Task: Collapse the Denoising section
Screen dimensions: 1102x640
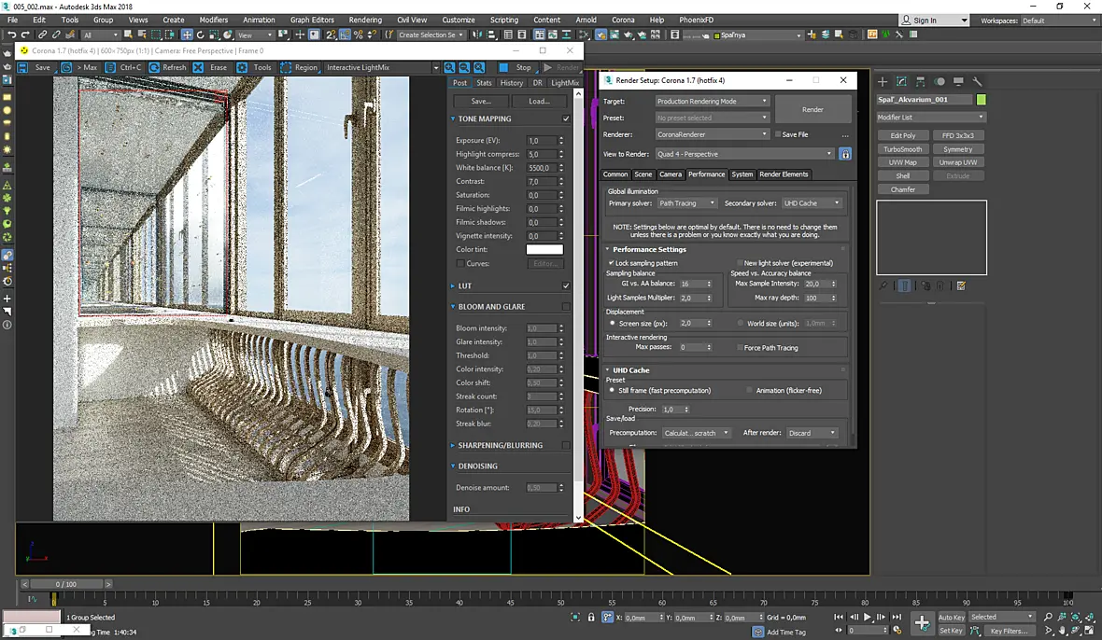Action: pos(453,466)
